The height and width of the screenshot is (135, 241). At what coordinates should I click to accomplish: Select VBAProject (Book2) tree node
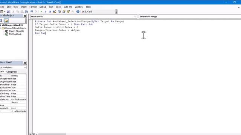point(12,25)
